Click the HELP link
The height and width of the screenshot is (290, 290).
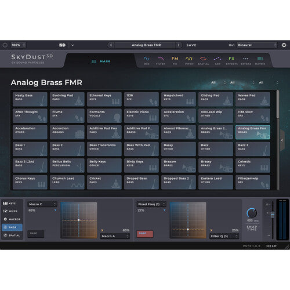point(271,246)
